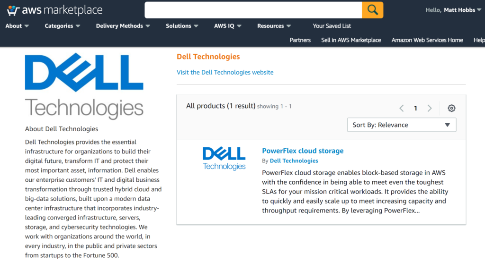The image size is (485, 262).
Task: Click the large Dell Technologies logo
Action: pos(84,86)
